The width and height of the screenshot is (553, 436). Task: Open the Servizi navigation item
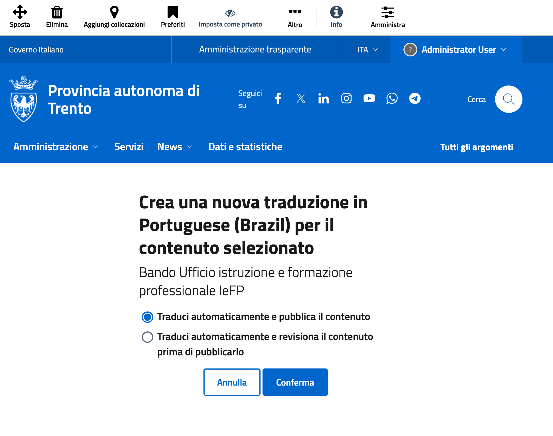pyautogui.click(x=129, y=147)
